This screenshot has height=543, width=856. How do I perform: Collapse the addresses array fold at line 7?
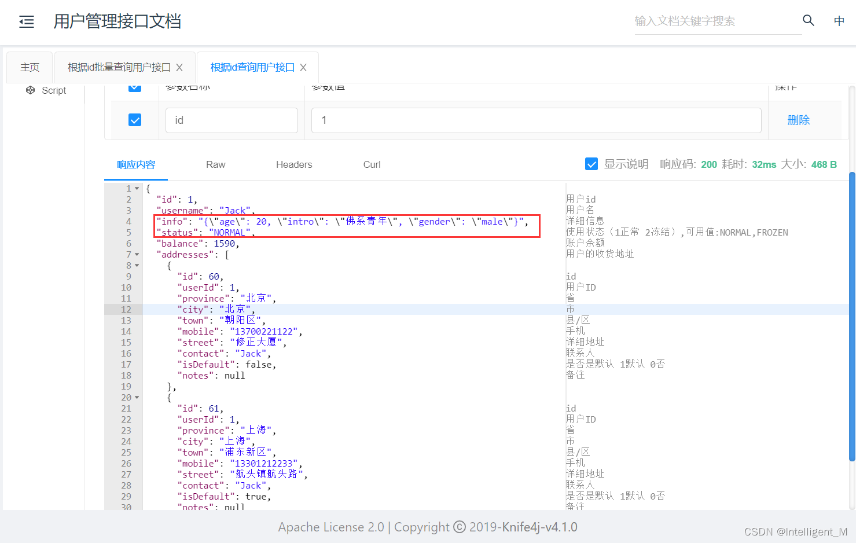137,255
